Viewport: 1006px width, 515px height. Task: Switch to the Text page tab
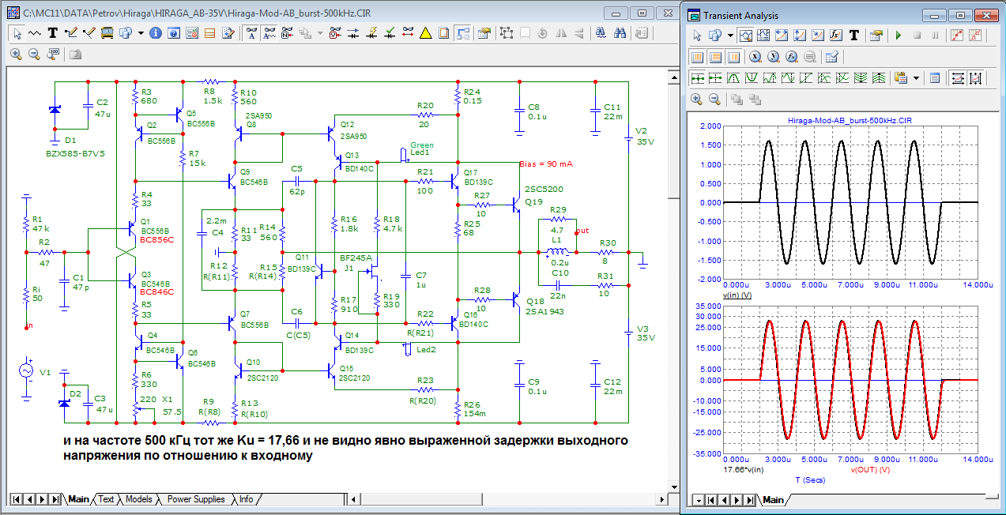pos(106,499)
